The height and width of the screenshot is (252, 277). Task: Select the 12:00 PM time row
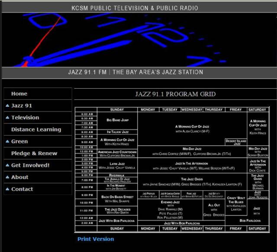(x=86, y=151)
